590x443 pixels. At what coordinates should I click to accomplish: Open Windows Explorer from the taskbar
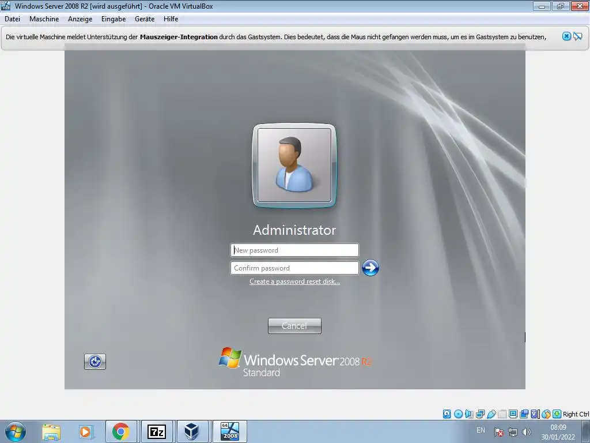(x=51, y=432)
